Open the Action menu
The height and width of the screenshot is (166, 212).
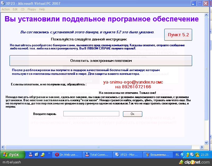pyautogui.click(x=6, y=9)
